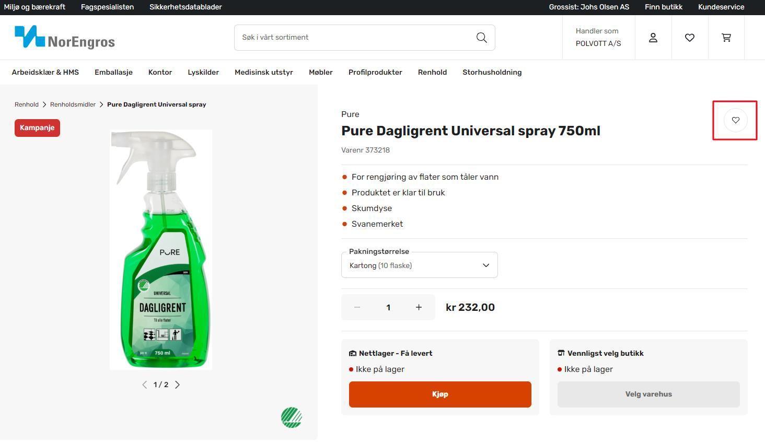Focus the Søk i vårt sortiment field
The width and height of the screenshot is (765, 442).
355,38
